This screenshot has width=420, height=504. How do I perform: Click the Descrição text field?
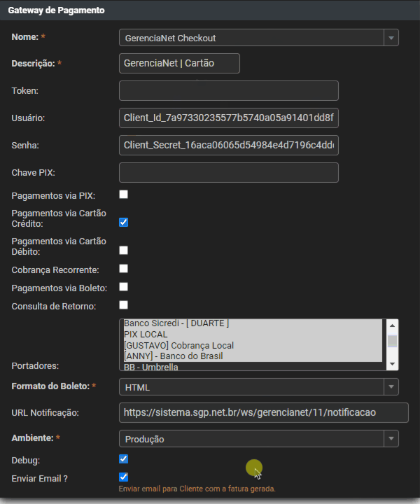point(179,63)
